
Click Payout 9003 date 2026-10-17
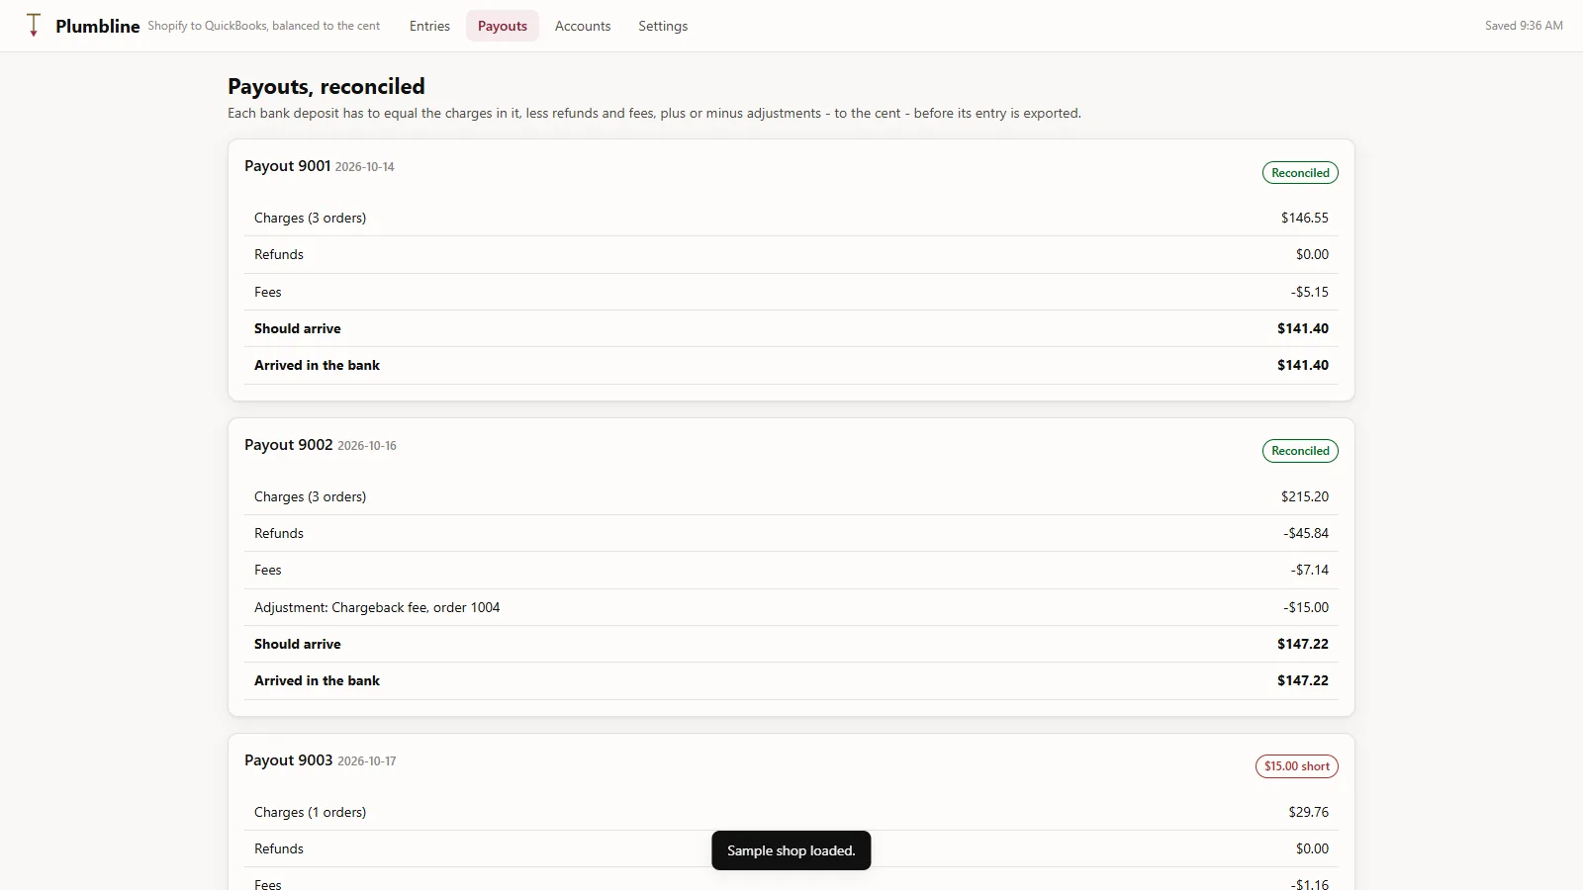pyautogui.click(x=367, y=761)
